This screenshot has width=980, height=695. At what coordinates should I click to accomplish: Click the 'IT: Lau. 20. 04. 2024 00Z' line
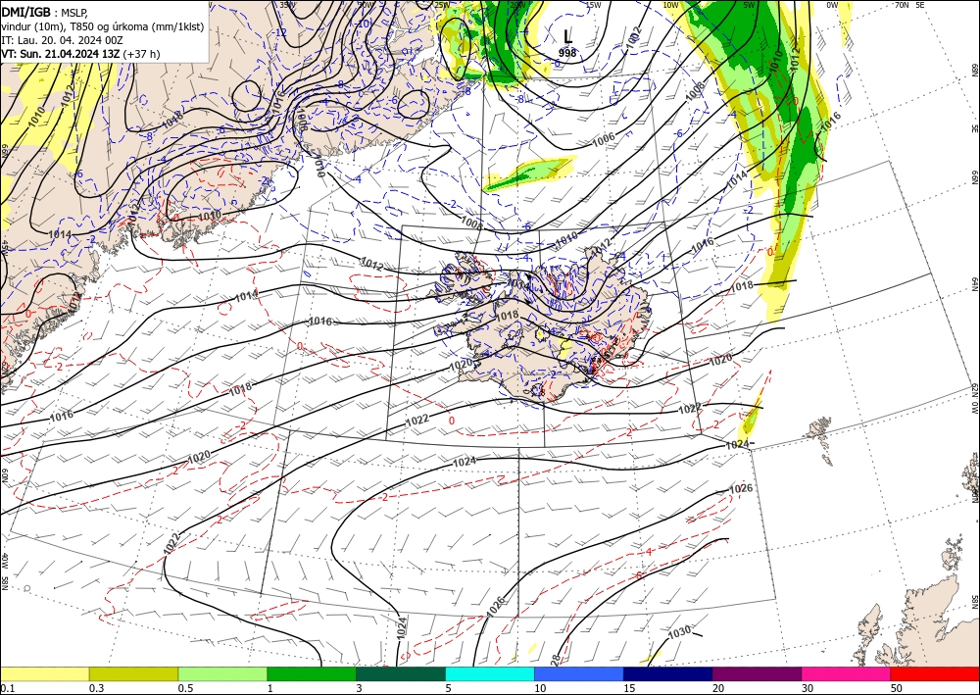coord(62,40)
